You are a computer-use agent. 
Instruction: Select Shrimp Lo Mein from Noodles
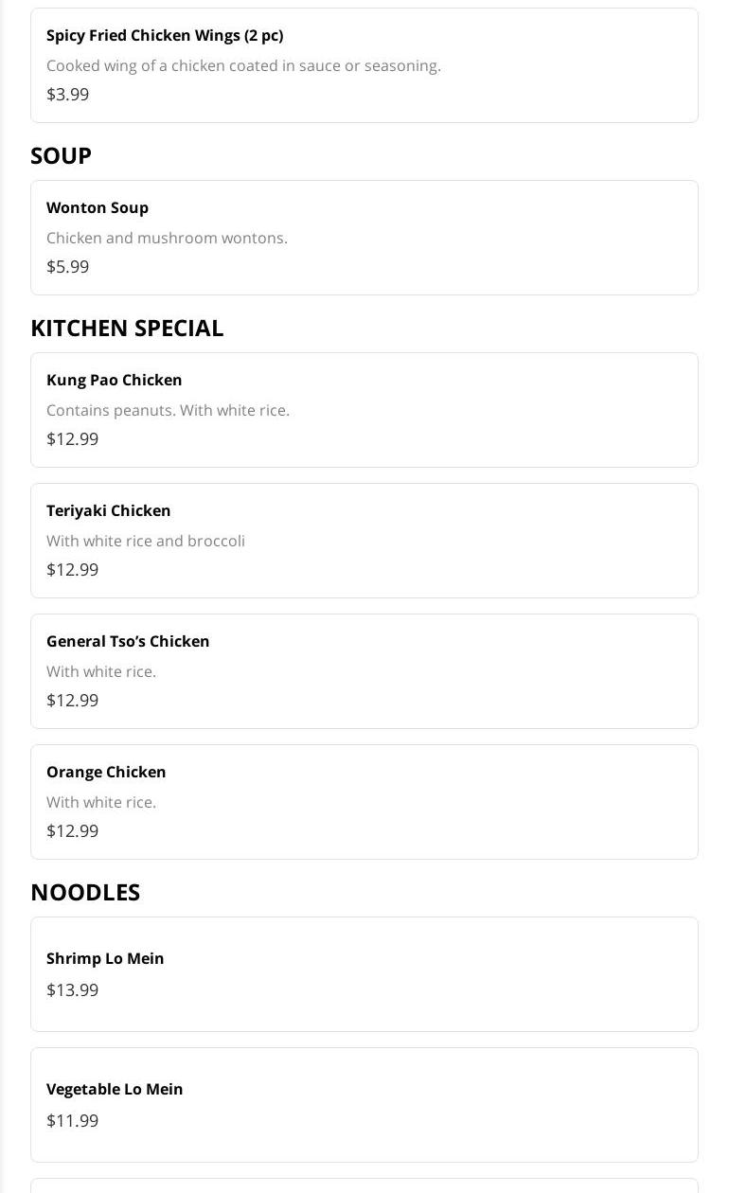[x=105, y=959]
